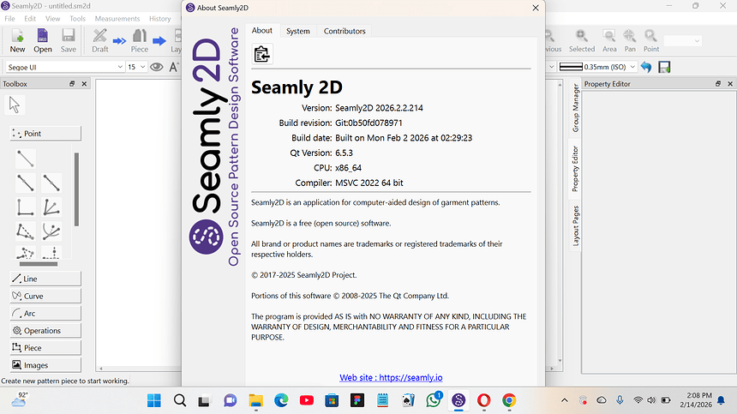The width and height of the screenshot is (737, 414).
Task: Click the Seamly2D icon in taskbar
Action: pos(458,400)
